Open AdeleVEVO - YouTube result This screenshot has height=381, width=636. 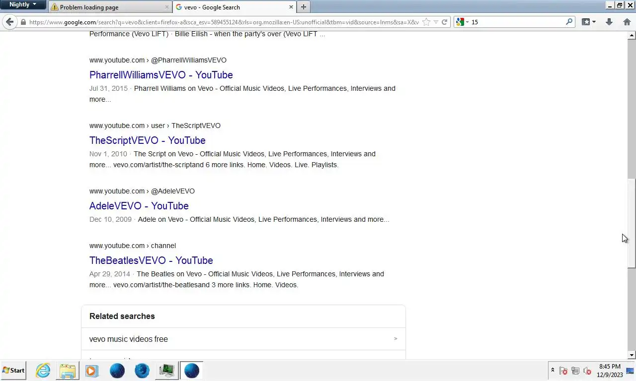coord(139,206)
